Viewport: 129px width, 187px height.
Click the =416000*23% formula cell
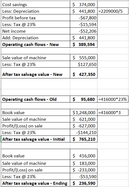113,99
